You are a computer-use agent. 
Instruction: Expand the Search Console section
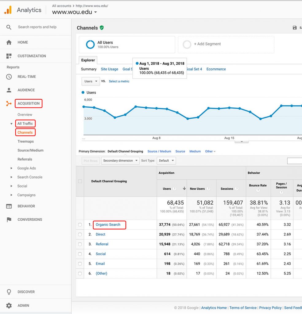pos(11,177)
